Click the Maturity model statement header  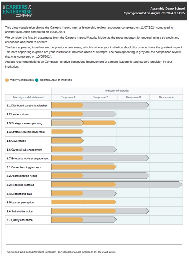(28, 97)
